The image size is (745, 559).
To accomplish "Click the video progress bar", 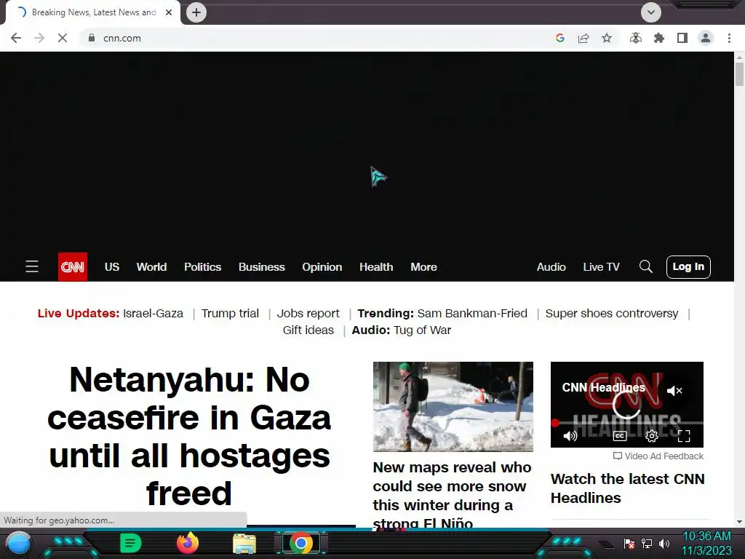I will (627, 423).
